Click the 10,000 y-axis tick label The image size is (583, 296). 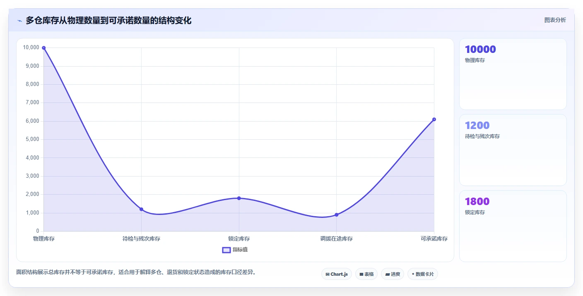[x=31, y=48]
